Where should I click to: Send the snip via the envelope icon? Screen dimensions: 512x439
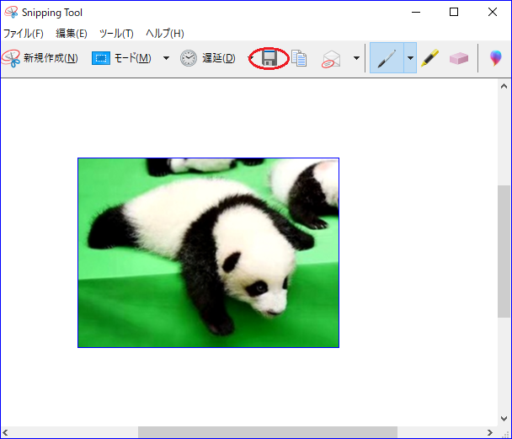(x=331, y=59)
